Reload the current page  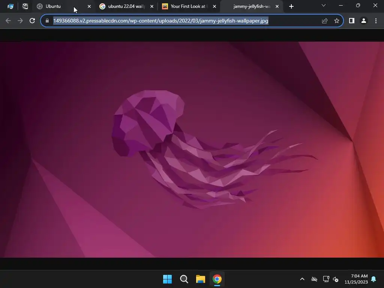pyautogui.click(x=32, y=21)
